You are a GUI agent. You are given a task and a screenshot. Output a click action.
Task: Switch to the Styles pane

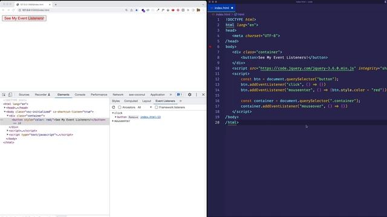point(115,101)
